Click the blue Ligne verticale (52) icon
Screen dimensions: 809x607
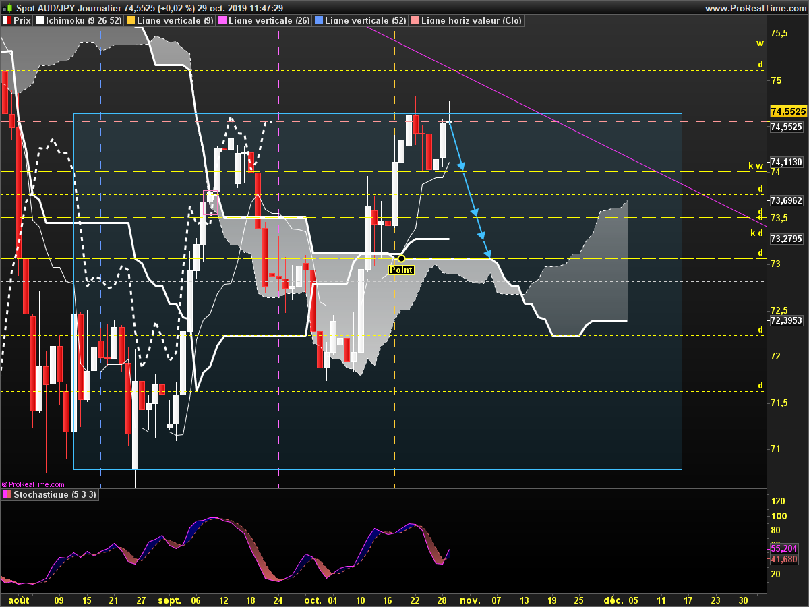(x=318, y=20)
